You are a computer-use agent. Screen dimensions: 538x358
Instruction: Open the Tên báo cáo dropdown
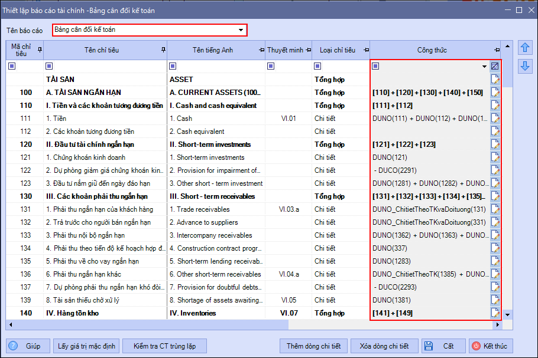click(x=241, y=29)
